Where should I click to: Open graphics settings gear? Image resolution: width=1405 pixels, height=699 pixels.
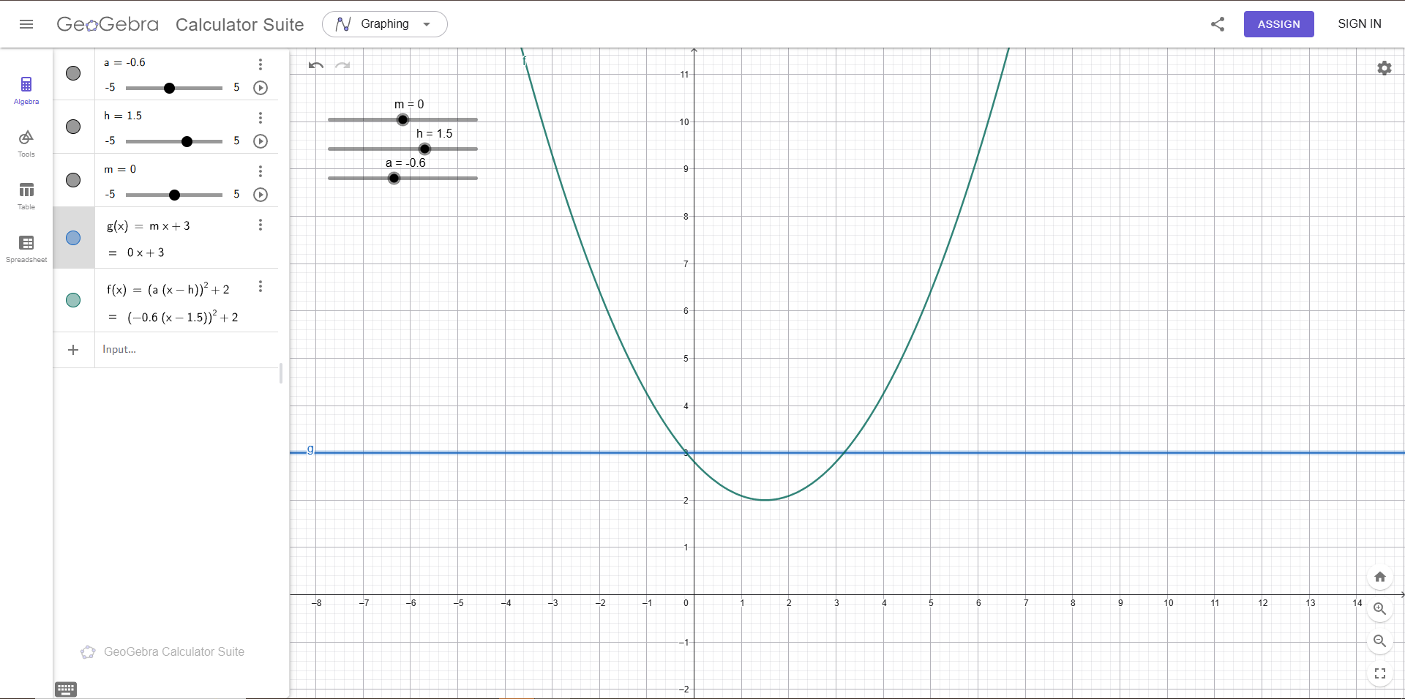[1385, 68]
